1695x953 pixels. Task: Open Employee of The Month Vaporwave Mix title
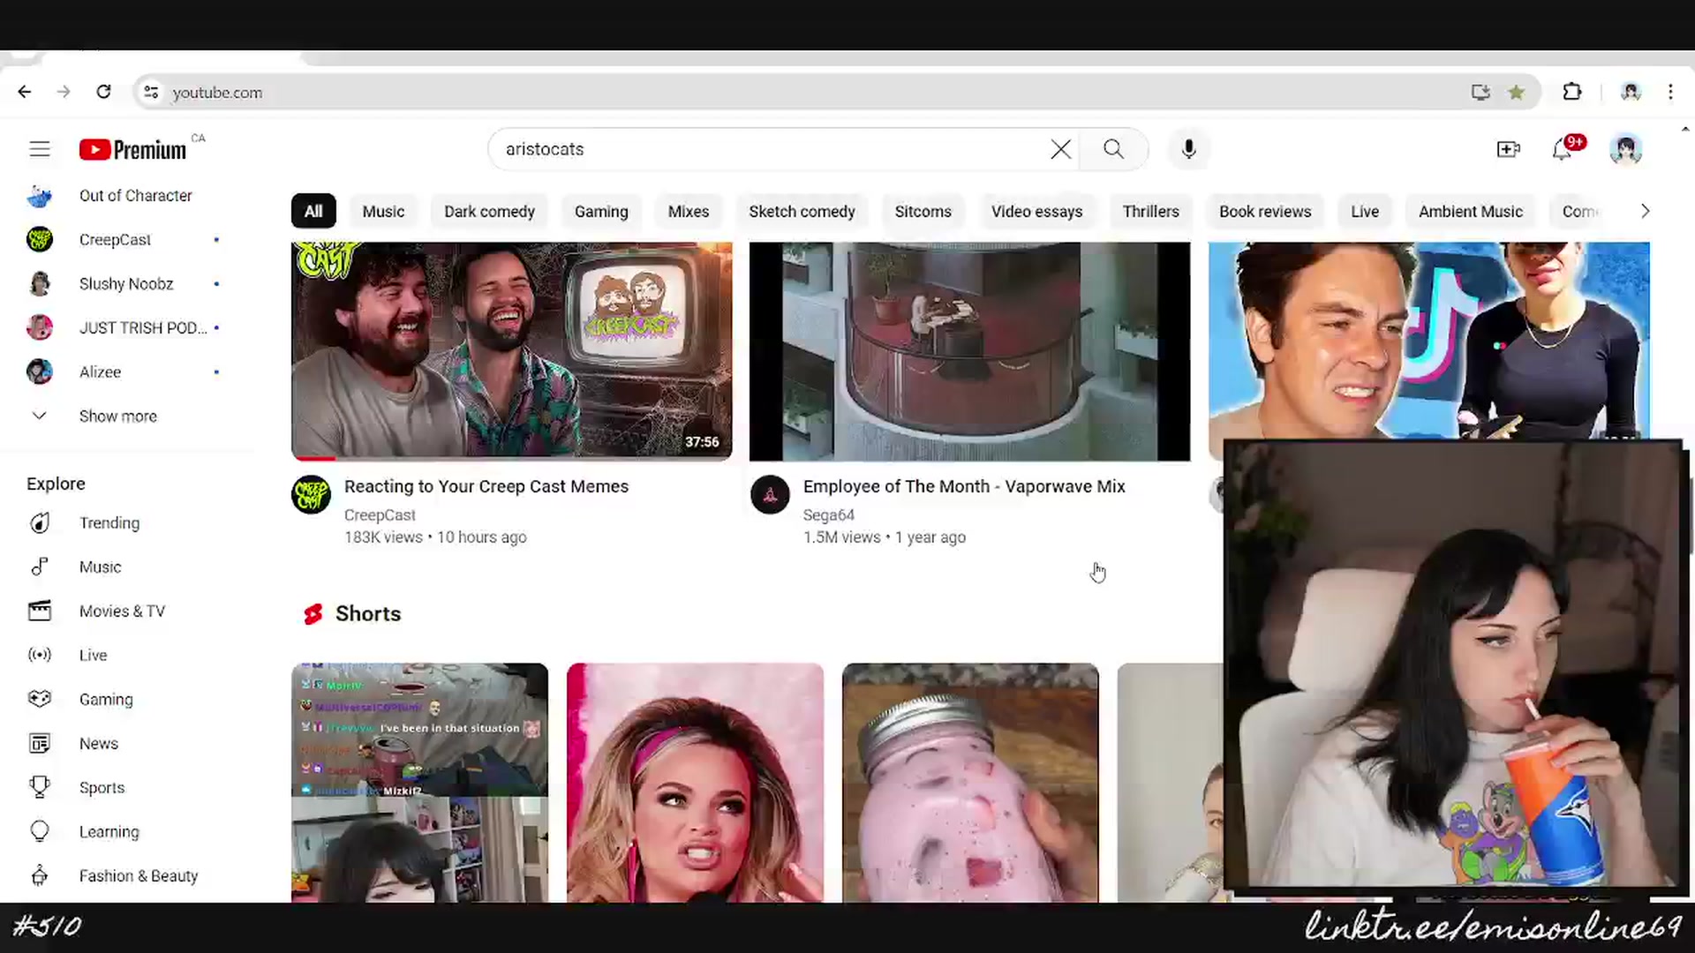pyautogui.click(x=964, y=487)
